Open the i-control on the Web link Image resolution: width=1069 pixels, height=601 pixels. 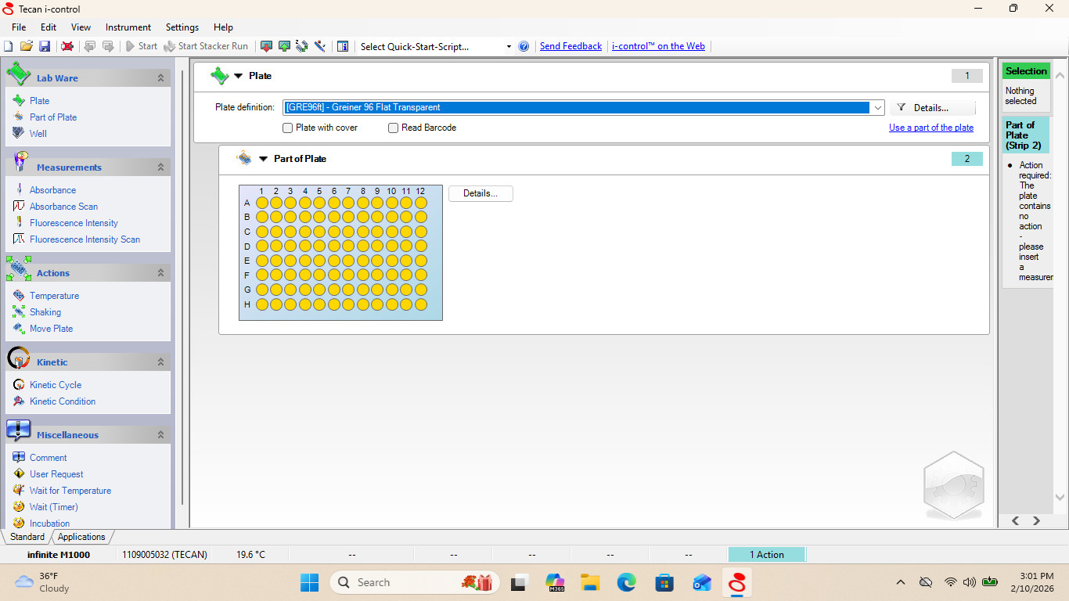[658, 46]
